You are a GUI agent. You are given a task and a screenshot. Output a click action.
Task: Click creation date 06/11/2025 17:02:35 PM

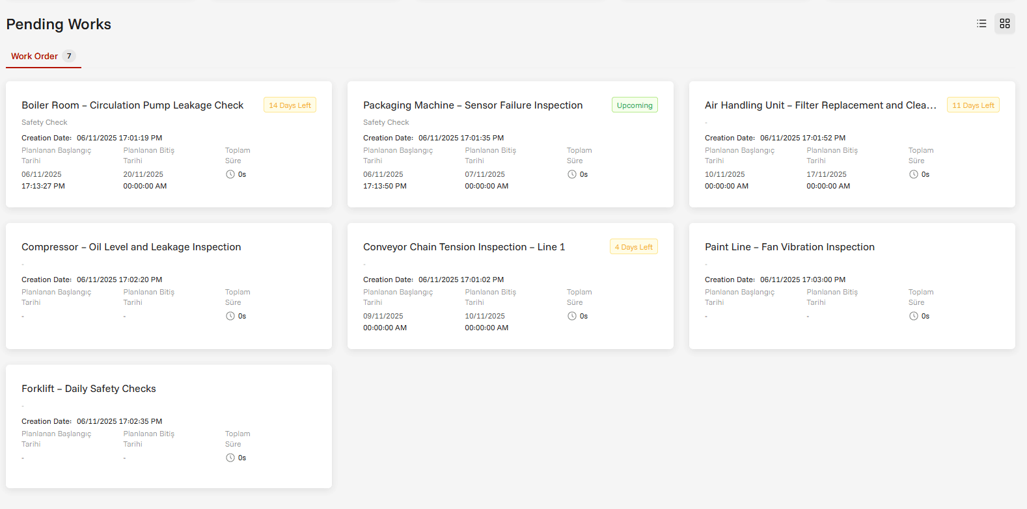tap(120, 421)
